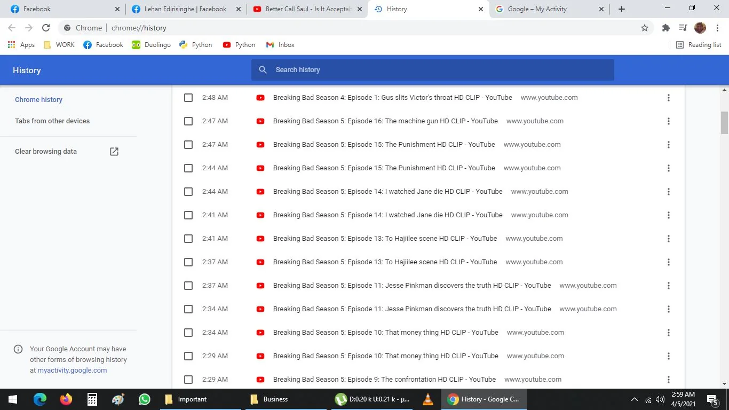Switch to the Google – My Activity tab
729x410 pixels.
pos(550,9)
